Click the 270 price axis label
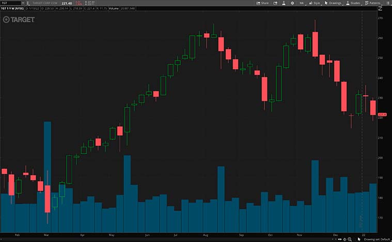 pyautogui.click(x=380, y=18)
